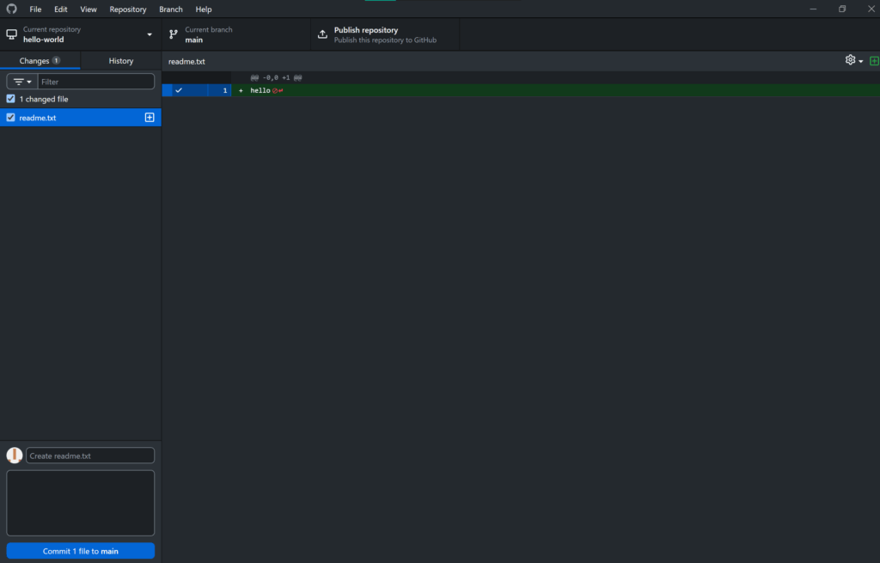
Task: Click the user avatar near commit summary
Action: point(15,456)
